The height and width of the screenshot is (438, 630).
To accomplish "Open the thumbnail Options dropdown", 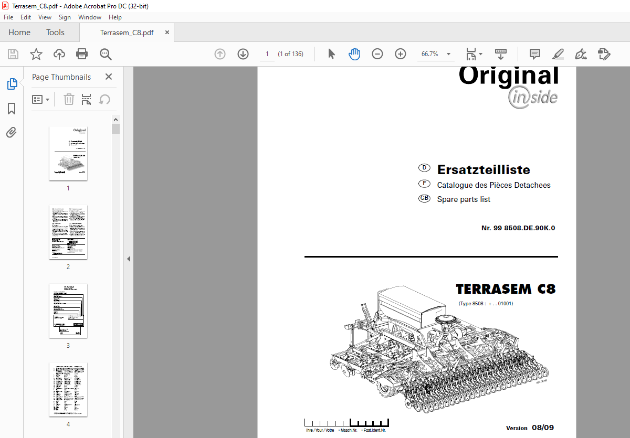I will (x=41, y=99).
